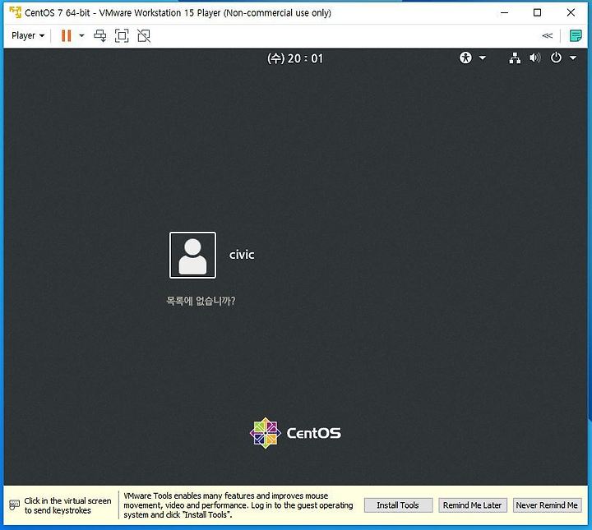Click the power icon in top bar

pyautogui.click(x=556, y=58)
